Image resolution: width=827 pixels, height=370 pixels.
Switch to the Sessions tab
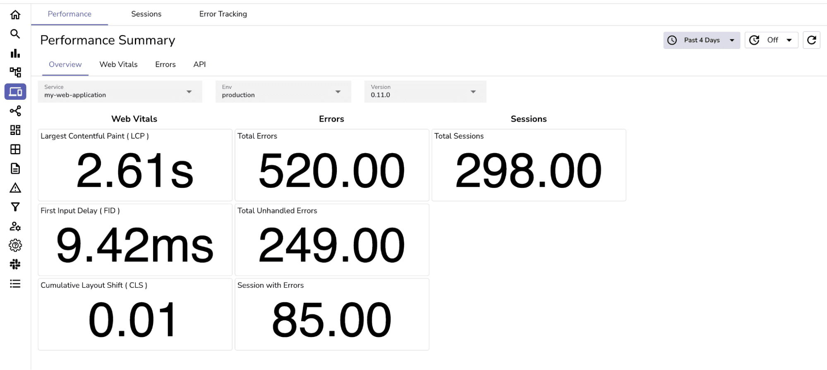(146, 14)
